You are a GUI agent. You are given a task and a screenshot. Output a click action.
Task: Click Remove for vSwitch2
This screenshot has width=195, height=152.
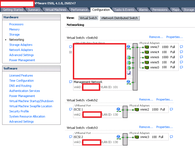pyautogui.click(x=146, y=99)
